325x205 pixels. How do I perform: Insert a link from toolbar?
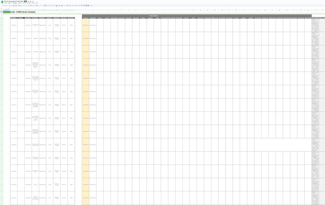79,6
